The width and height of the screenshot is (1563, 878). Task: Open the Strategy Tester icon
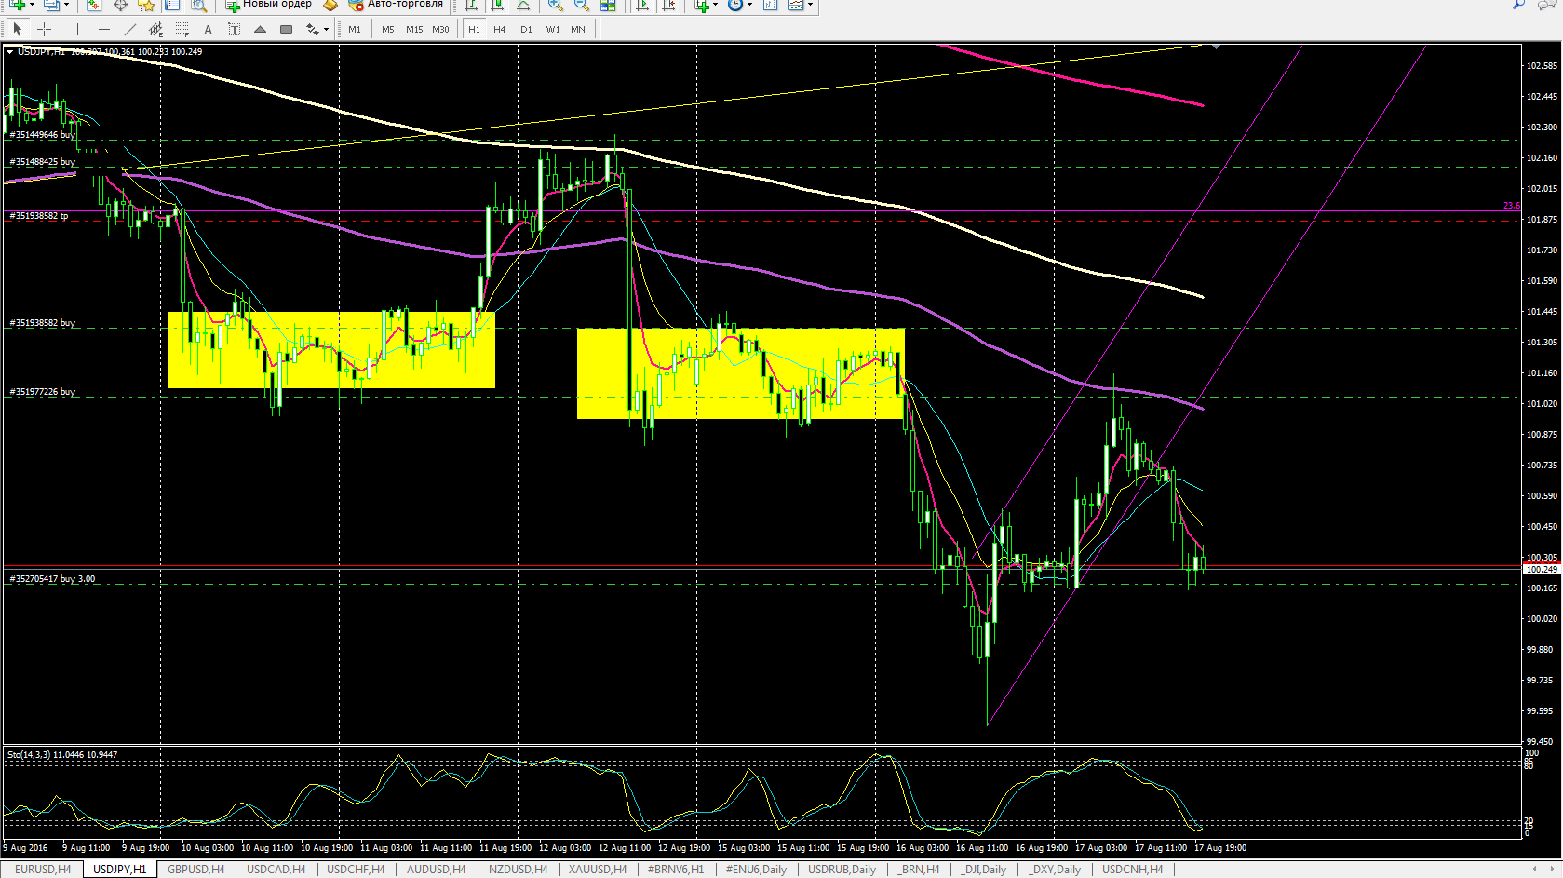click(198, 5)
